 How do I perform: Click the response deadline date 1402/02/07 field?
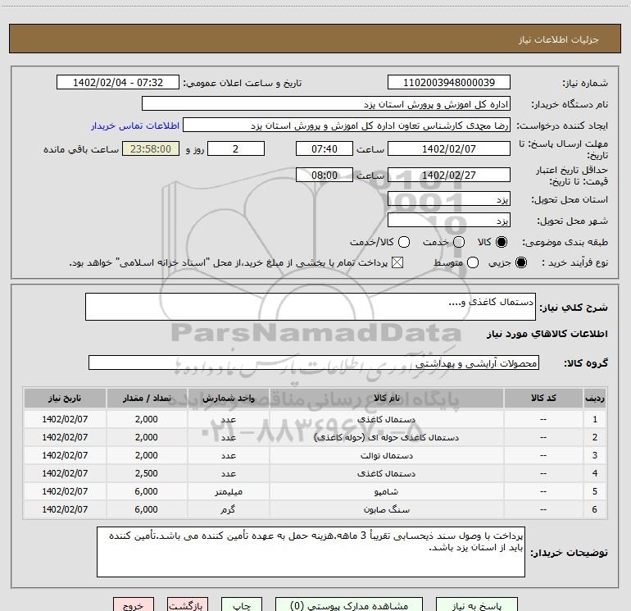[449, 148]
